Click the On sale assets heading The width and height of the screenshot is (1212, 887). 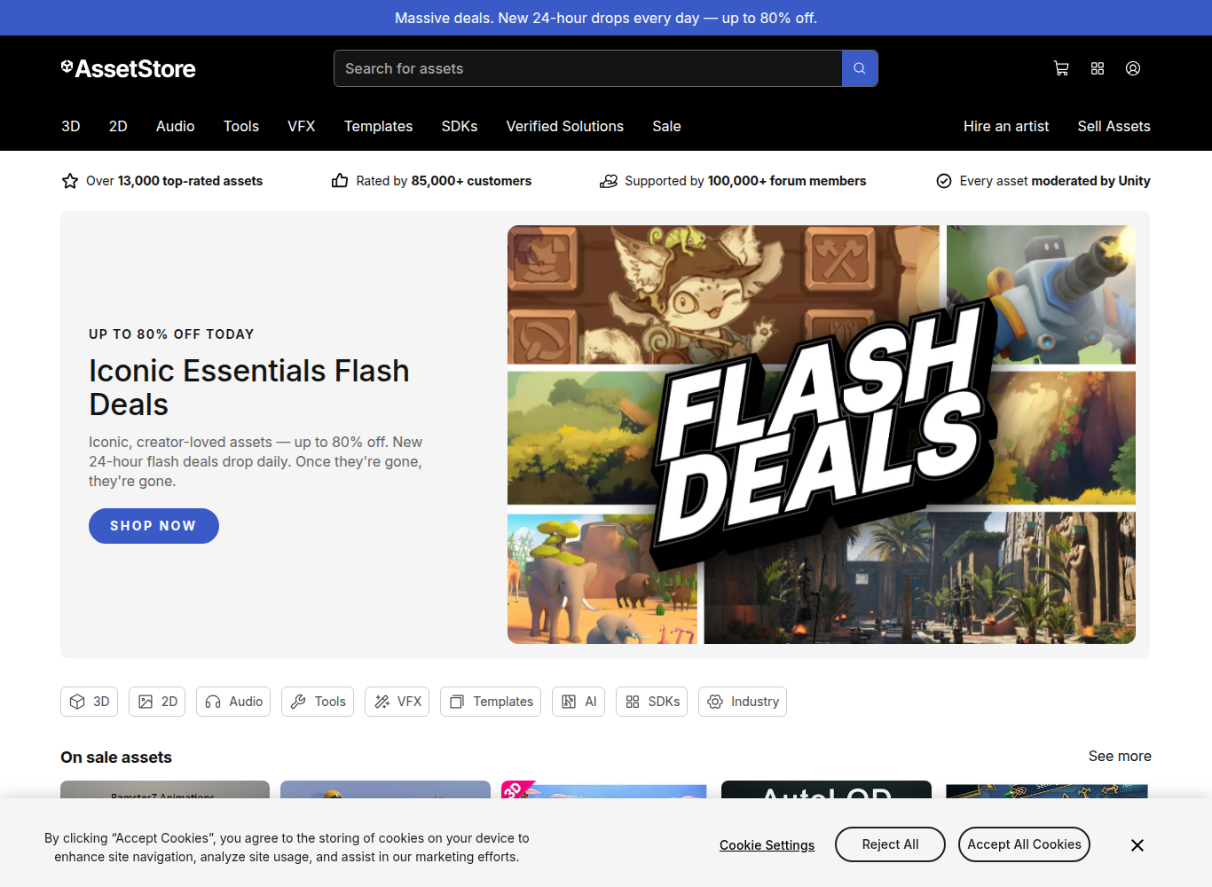[x=116, y=757]
